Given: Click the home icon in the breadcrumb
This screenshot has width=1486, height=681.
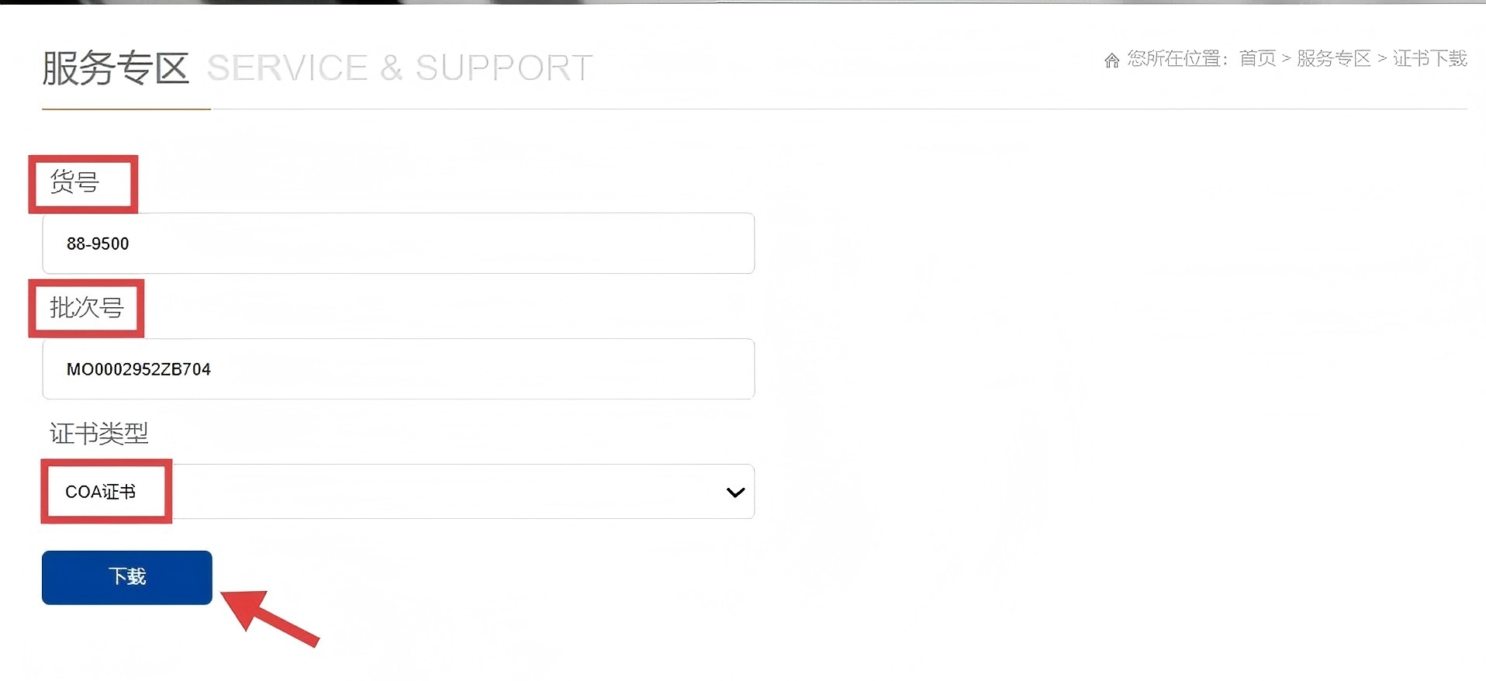Looking at the screenshot, I should pos(1111,60).
